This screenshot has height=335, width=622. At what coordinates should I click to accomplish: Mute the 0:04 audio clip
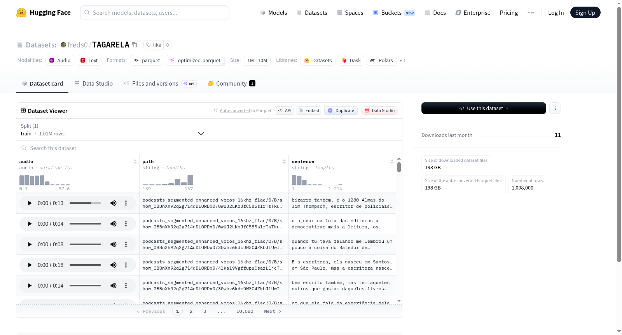114,224
